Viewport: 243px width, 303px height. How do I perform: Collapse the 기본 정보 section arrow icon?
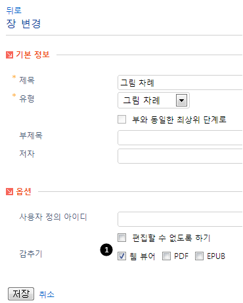(x=9, y=55)
